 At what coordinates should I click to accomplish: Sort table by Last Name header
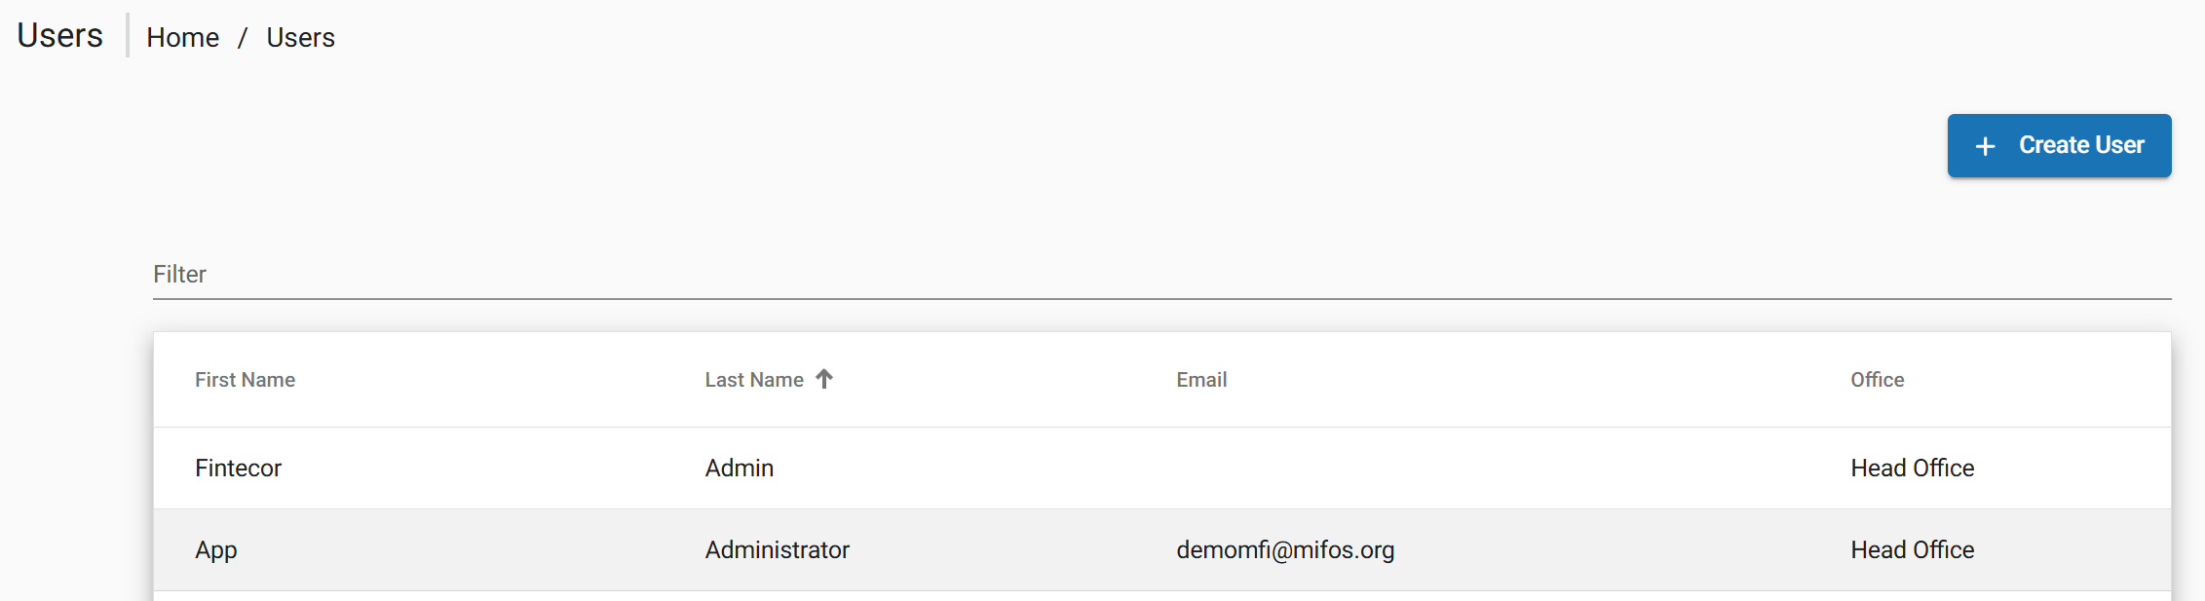[754, 380]
